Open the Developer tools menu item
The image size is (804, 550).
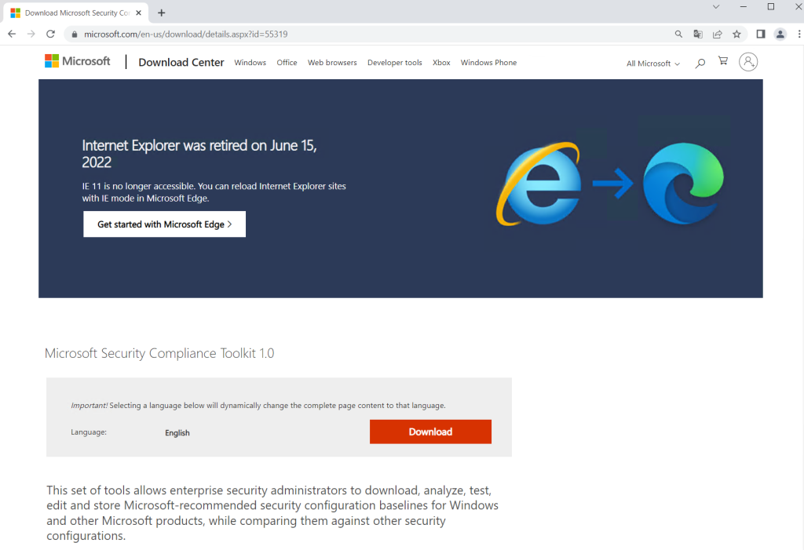[x=395, y=63]
